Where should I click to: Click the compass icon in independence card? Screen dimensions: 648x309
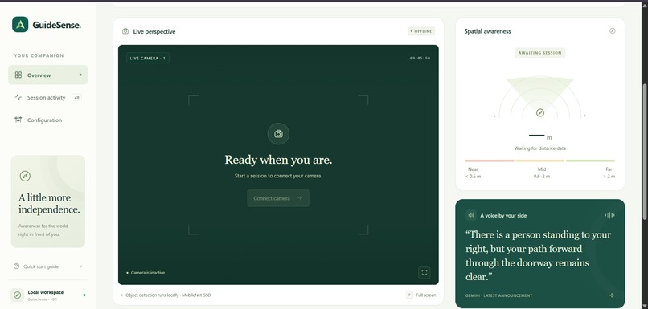point(25,176)
